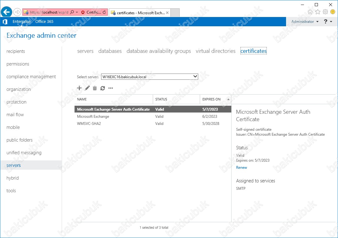Select the WMSVC-SHA2 certificate row

click(153, 123)
